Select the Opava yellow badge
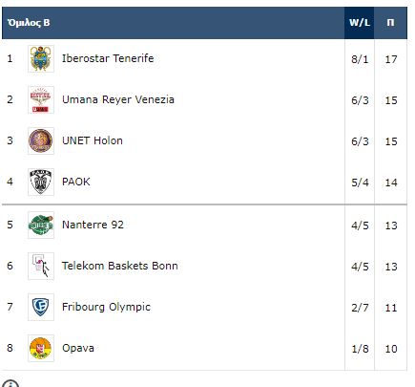The height and width of the screenshot is (387, 415). 41,348
